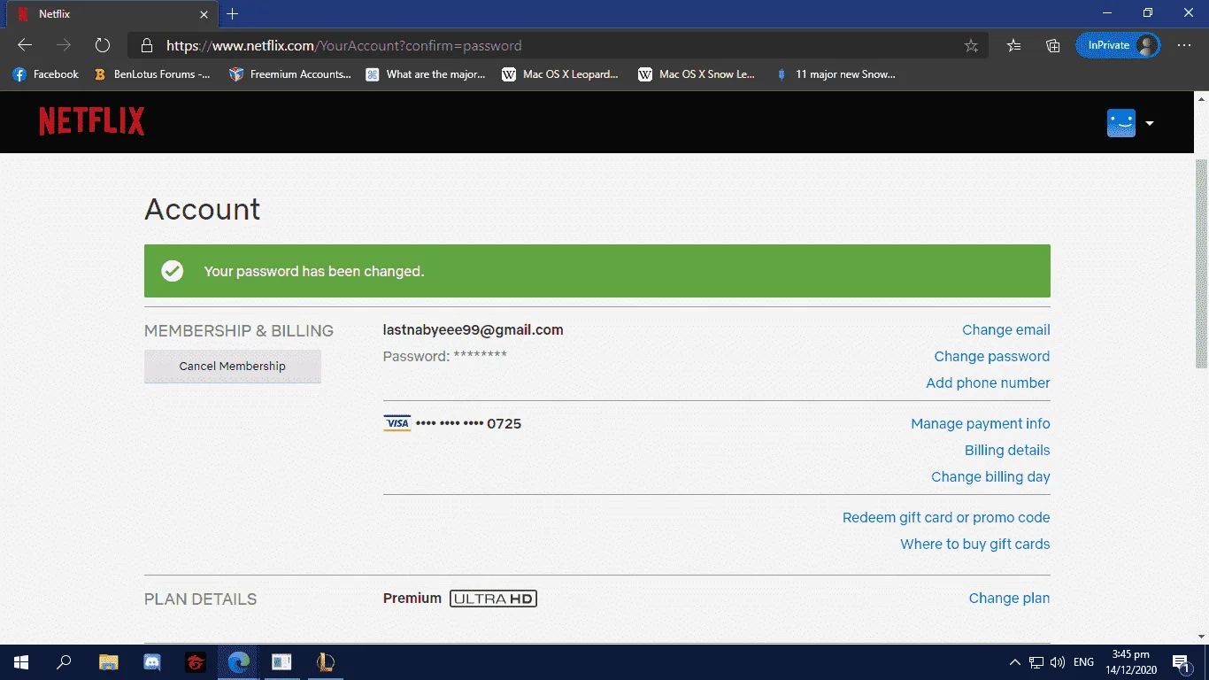Click the card number ending 0725
The width and height of the screenshot is (1209, 680).
tap(468, 424)
